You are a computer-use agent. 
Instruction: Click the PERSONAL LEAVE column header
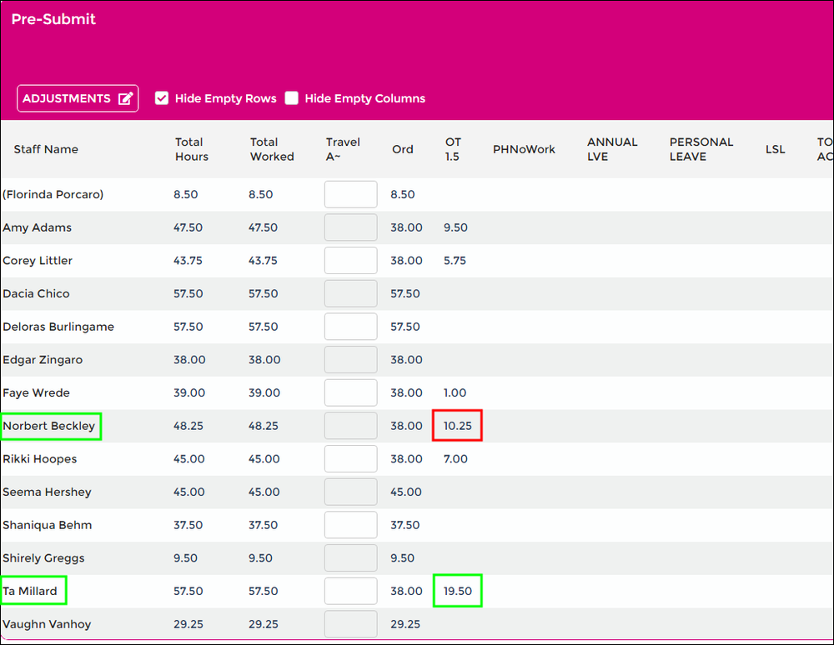[701, 149]
